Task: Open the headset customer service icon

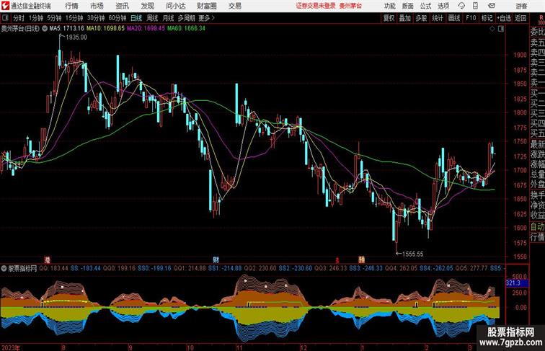Action: coord(461,6)
